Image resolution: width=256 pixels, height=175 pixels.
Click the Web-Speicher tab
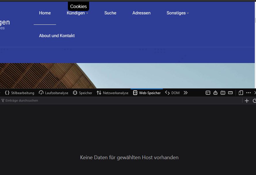tap(147, 93)
